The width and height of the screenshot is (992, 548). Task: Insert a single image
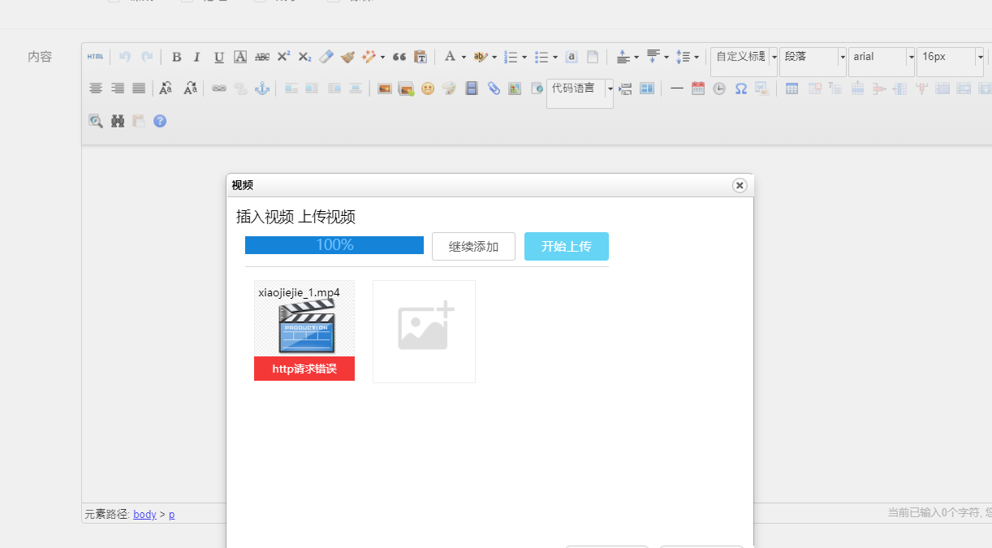point(385,88)
